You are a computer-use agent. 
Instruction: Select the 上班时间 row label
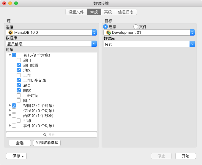[x=31, y=95]
